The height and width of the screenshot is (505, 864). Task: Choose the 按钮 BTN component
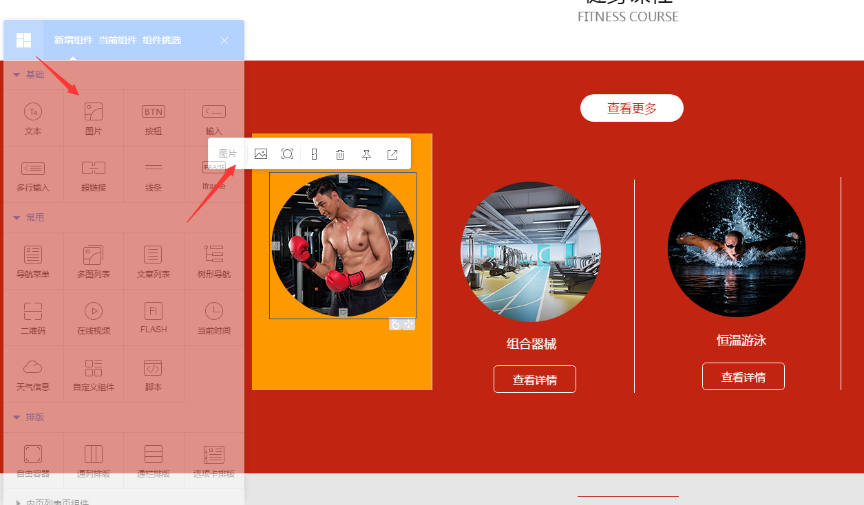tap(154, 118)
